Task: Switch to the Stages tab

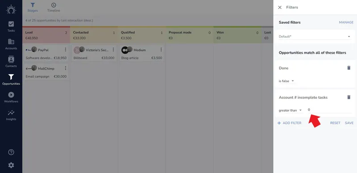Action: (x=33, y=7)
